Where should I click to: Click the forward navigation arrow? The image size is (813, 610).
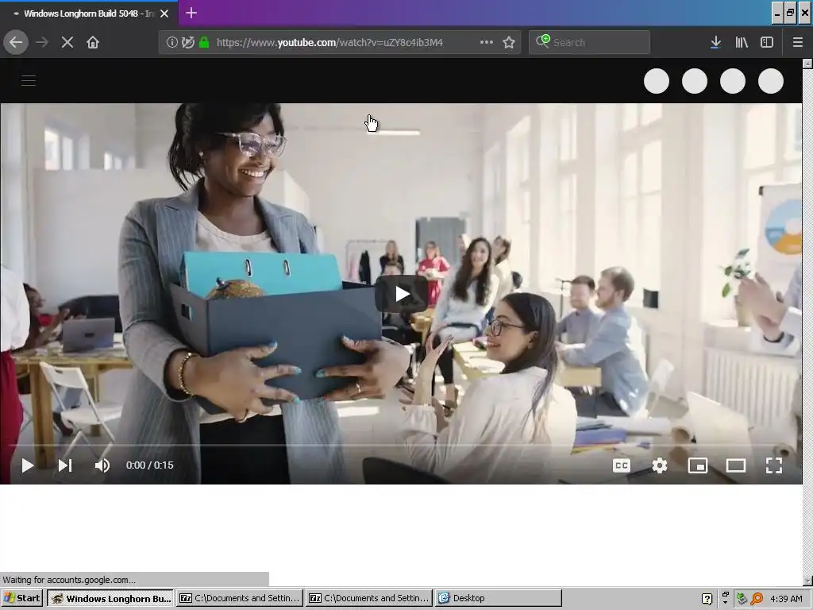click(42, 42)
